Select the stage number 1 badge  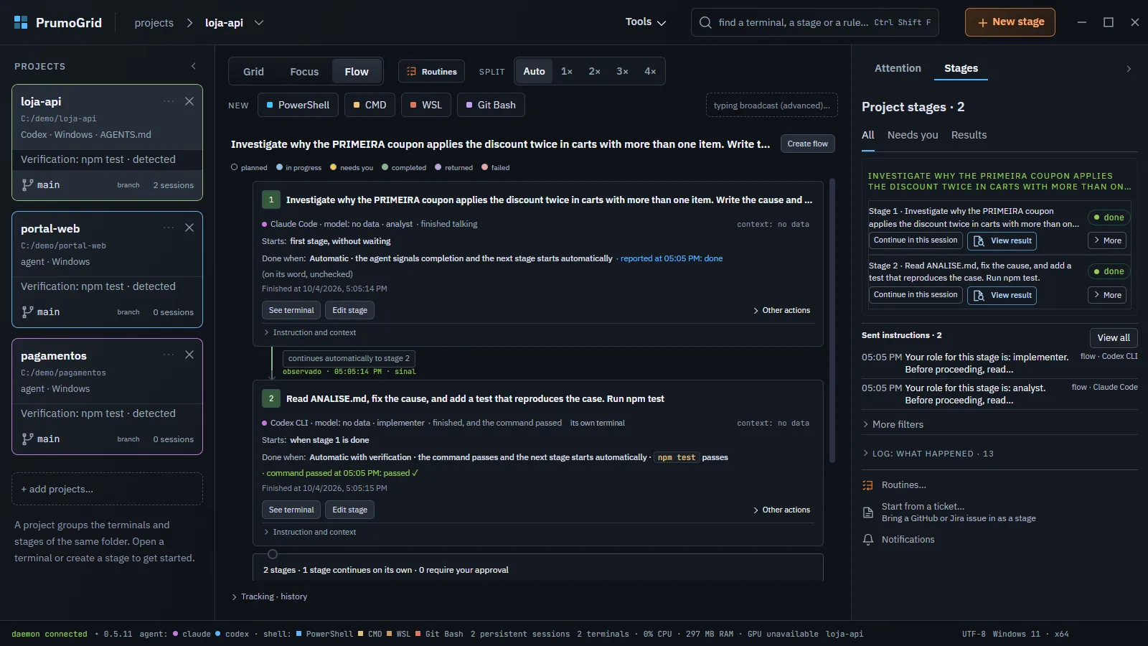271,200
